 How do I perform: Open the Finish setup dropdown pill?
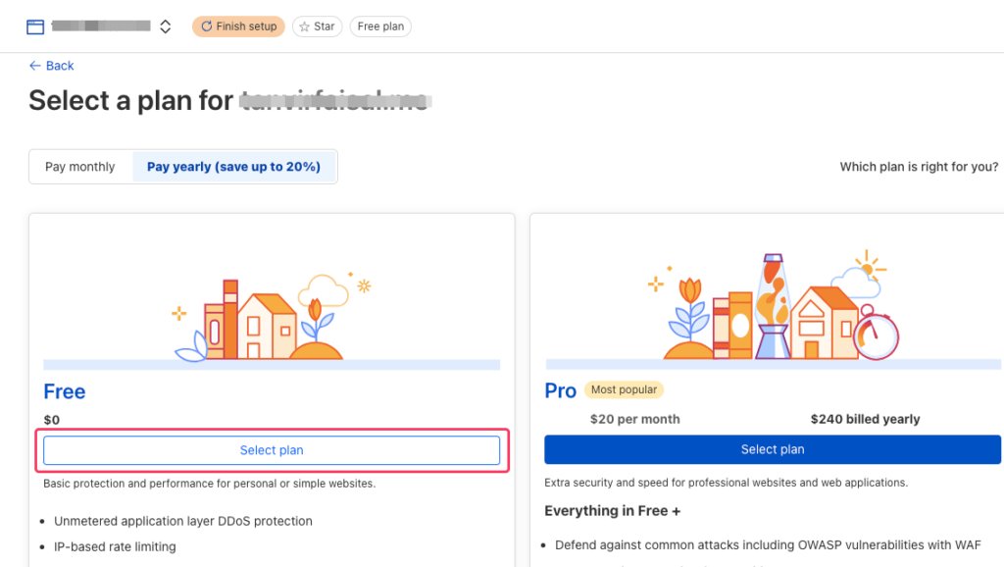(x=238, y=26)
